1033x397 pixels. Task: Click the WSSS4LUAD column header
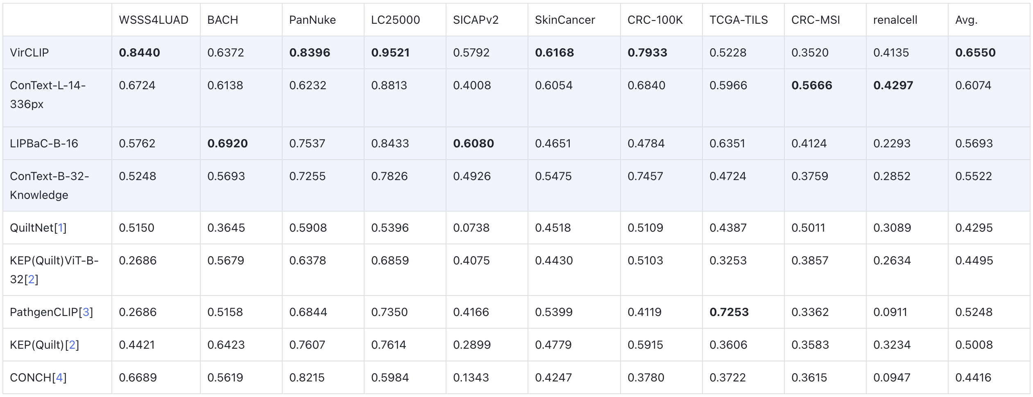coord(154,20)
